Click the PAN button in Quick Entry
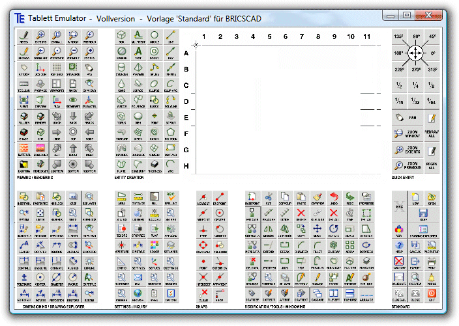 point(407,118)
